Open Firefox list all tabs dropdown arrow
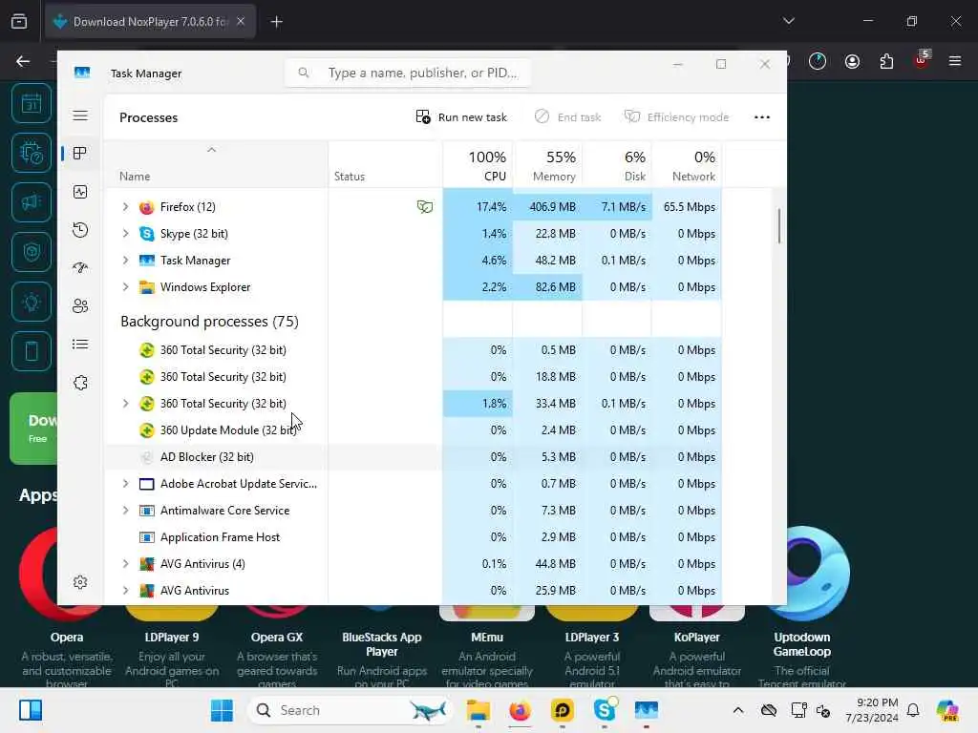This screenshot has height=733, width=978. coord(788,21)
